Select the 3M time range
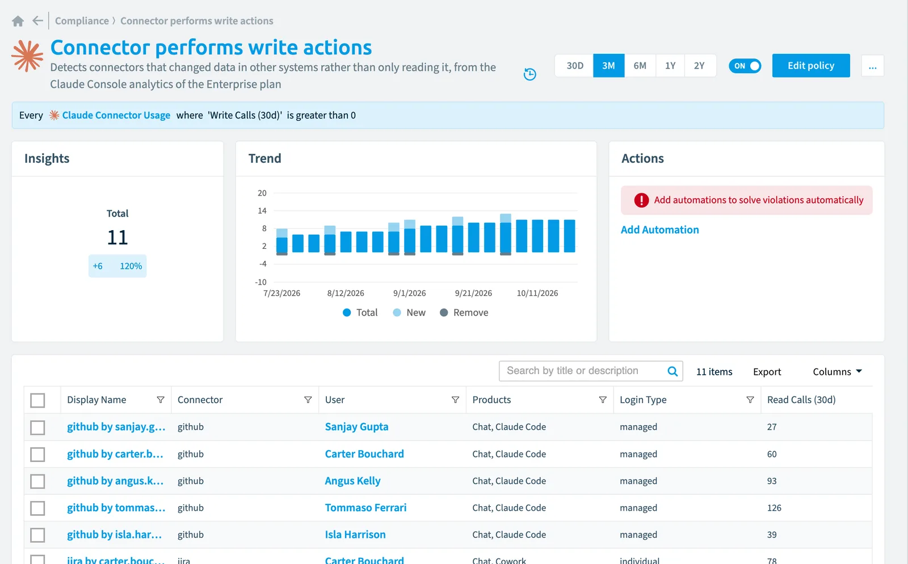 click(609, 66)
